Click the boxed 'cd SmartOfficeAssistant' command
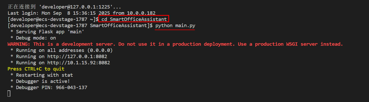Image resolution: width=369 pixels, height=102 pixels. click(x=134, y=19)
